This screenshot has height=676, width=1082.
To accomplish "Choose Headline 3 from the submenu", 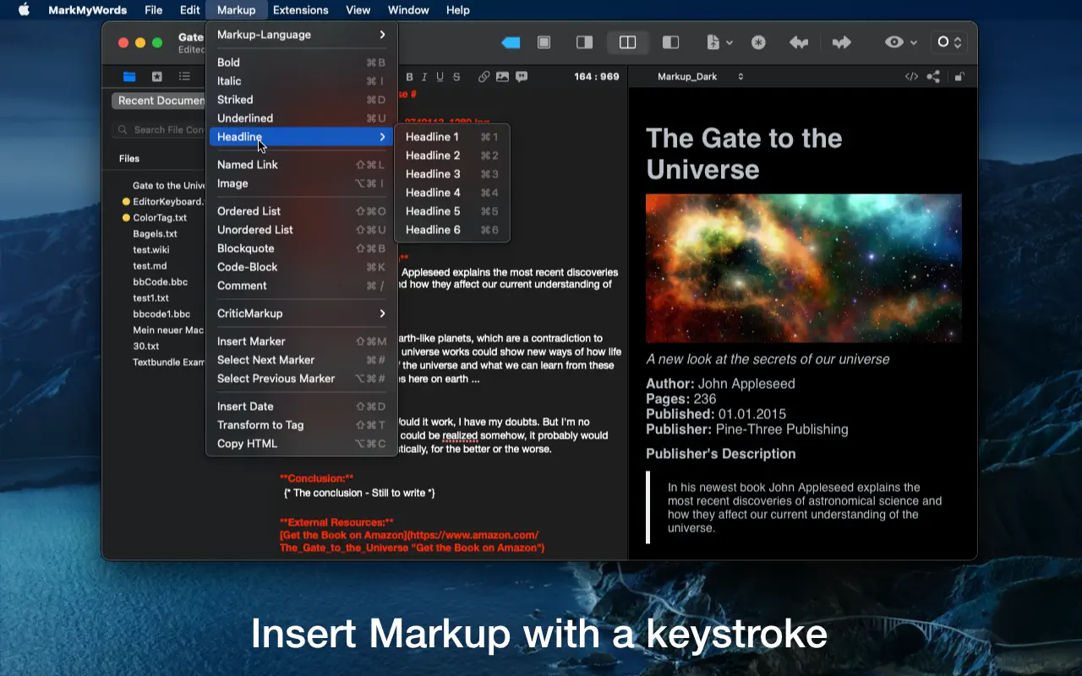I will coord(434,174).
